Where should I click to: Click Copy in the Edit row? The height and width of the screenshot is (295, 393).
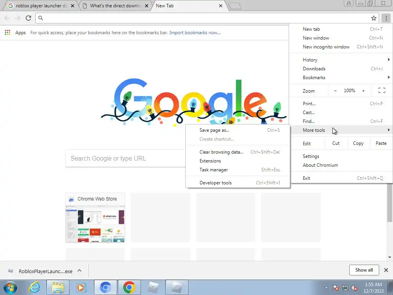358,143
